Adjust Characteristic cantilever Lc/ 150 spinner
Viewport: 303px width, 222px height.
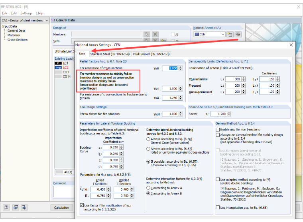click(x=277, y=79)
